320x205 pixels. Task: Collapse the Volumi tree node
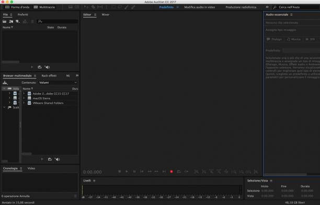4,88
